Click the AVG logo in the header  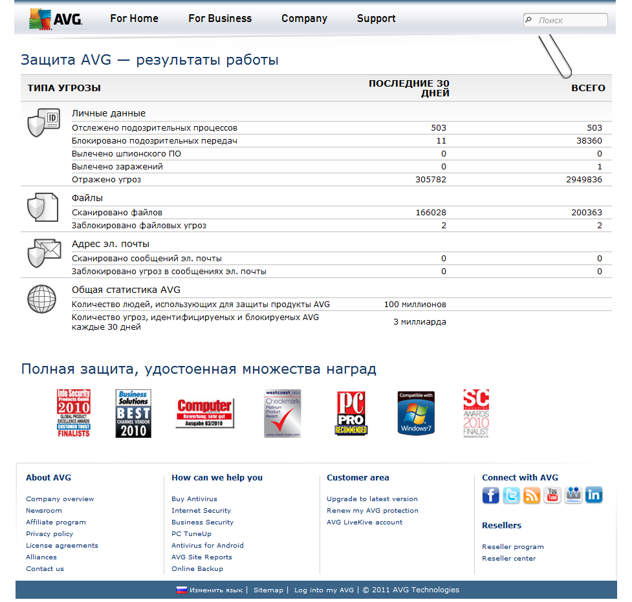coord(56,19)
